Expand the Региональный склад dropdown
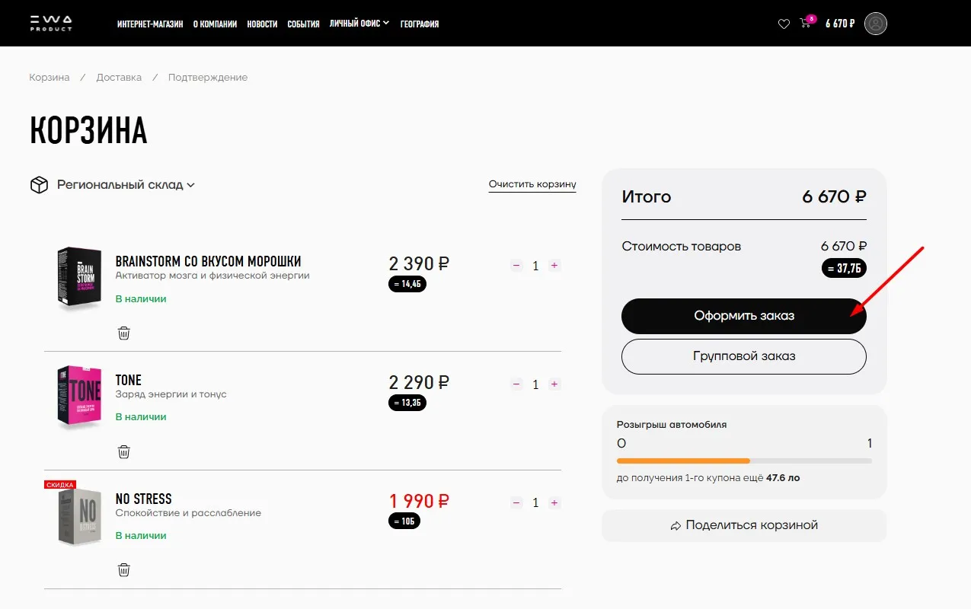Viewport: 971px width, 609px height. click(126, 185)
